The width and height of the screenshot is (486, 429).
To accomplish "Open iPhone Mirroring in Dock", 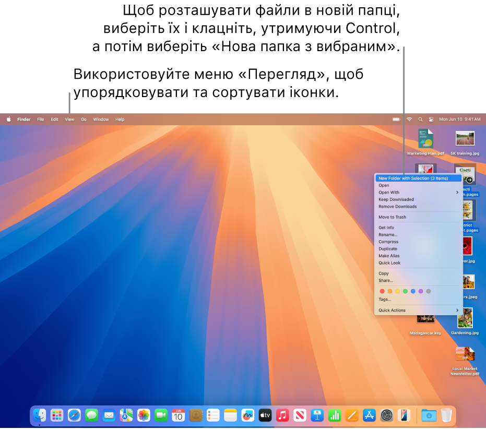I will click(x=404, y=415).
